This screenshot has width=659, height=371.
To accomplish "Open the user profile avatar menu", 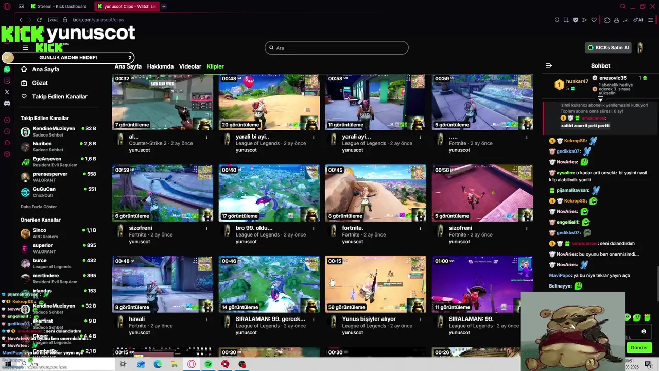I will pos(640,48).
